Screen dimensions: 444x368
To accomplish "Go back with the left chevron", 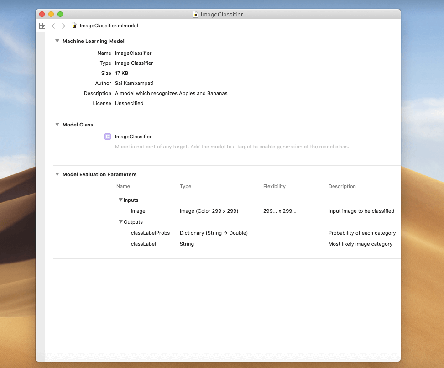I will point(53,26).
